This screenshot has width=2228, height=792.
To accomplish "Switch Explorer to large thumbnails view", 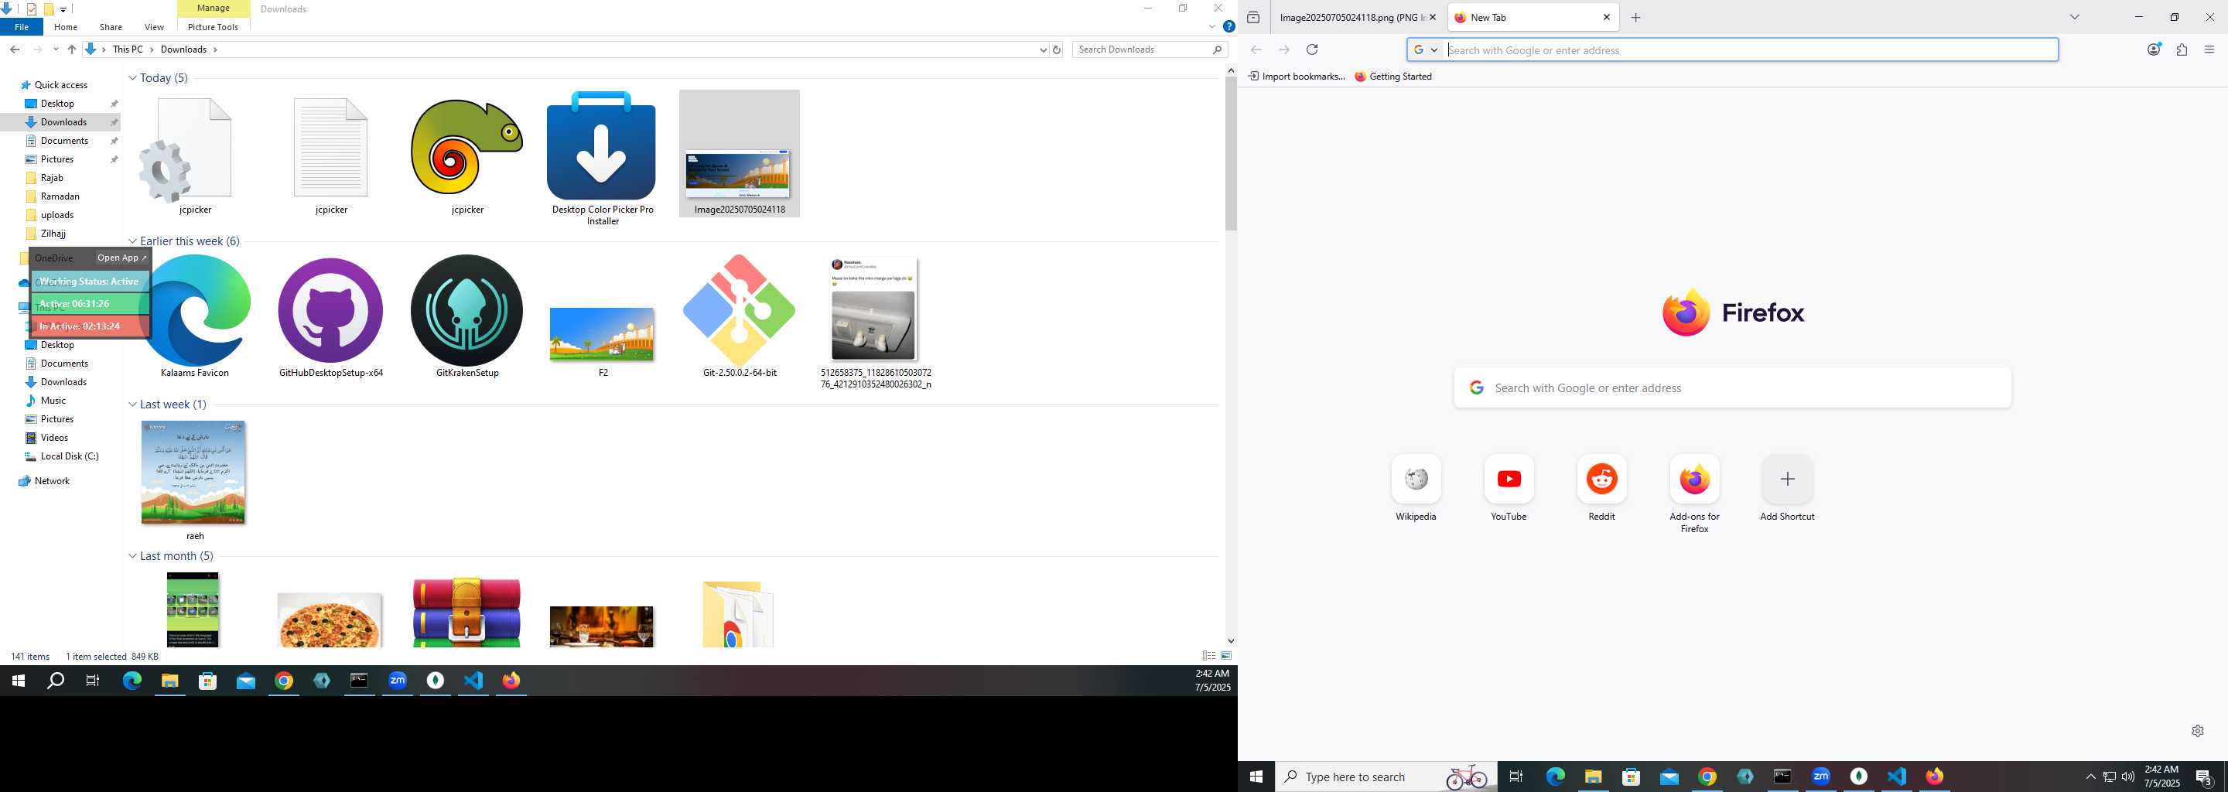I will point(1225,656).
